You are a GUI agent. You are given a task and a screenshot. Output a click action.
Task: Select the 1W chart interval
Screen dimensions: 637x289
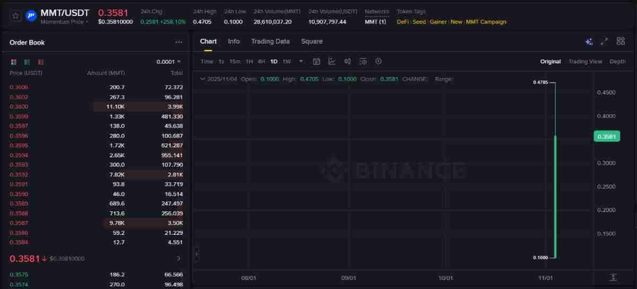coord(287,62)
